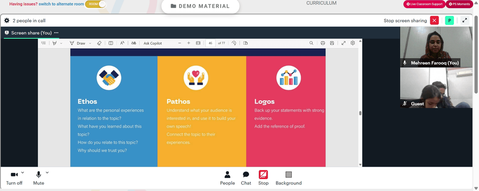
Task: Click the read aloud icon
Action: tap(122, 43)
